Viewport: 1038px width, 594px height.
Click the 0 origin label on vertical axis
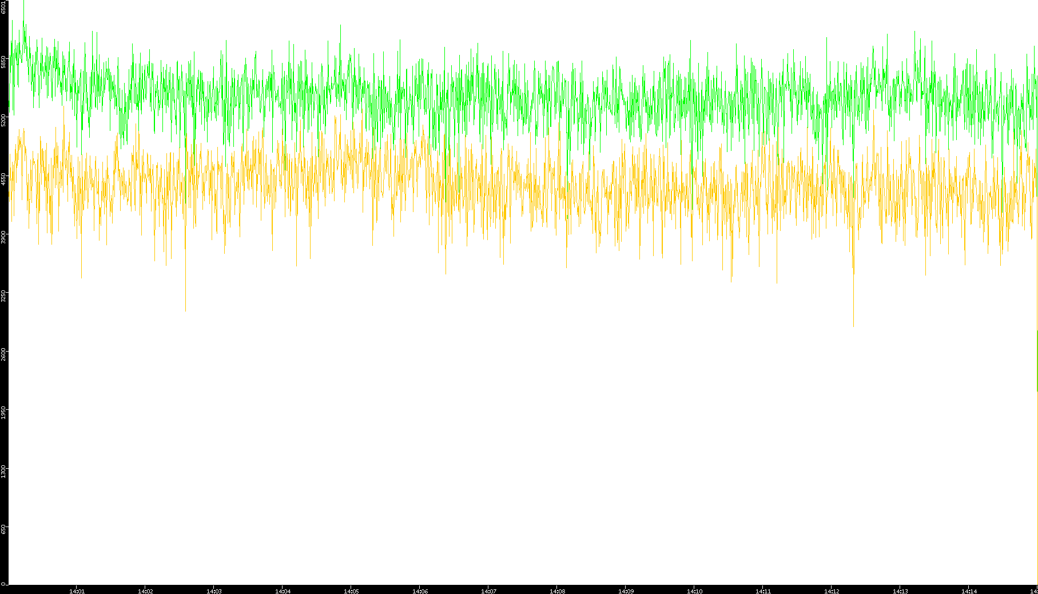pos(4,584)
